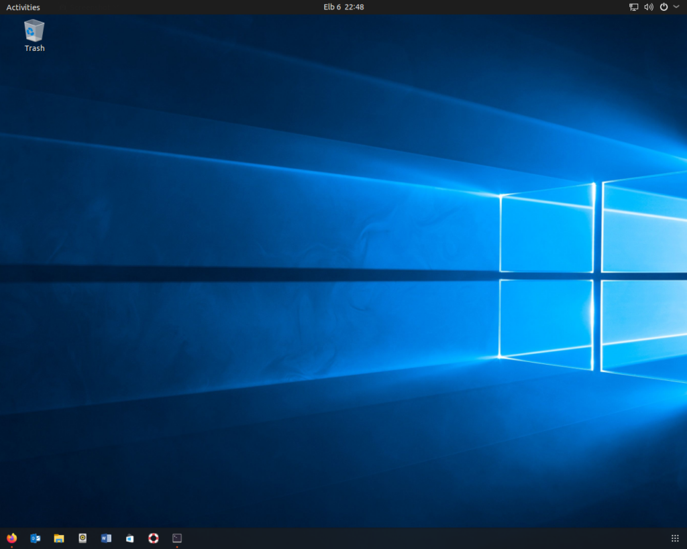The width and height of the screenshot is (687, 549).
Task: Expand system menu chevron arrow
Action: tap(676, 7)
